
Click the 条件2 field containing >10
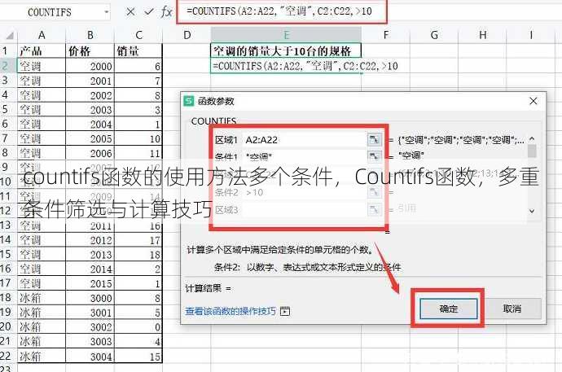[x=304, y=192]
